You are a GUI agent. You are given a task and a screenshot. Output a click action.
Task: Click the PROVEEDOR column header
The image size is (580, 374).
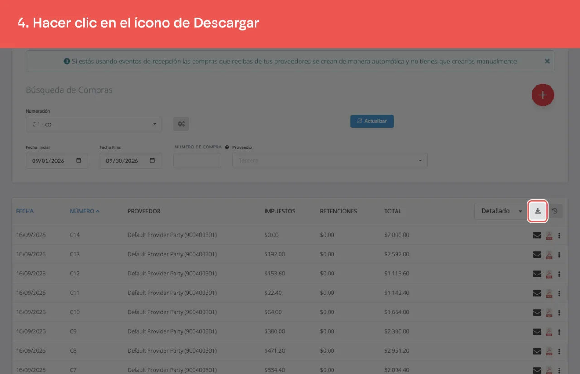(x=144, y=211)
